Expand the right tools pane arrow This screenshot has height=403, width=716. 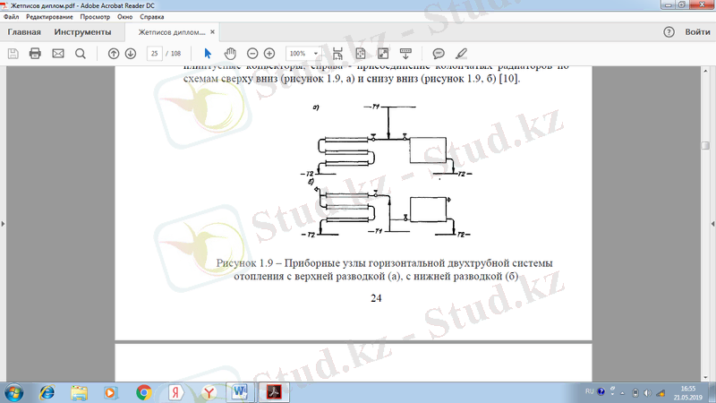[712, 224]
